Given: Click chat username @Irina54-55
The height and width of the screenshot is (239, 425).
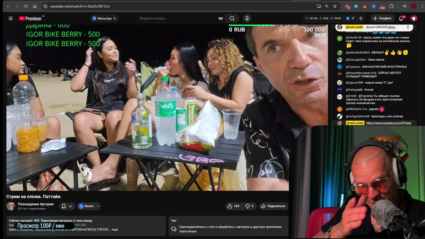Looking at the screenshot, I should click(354, 38).
